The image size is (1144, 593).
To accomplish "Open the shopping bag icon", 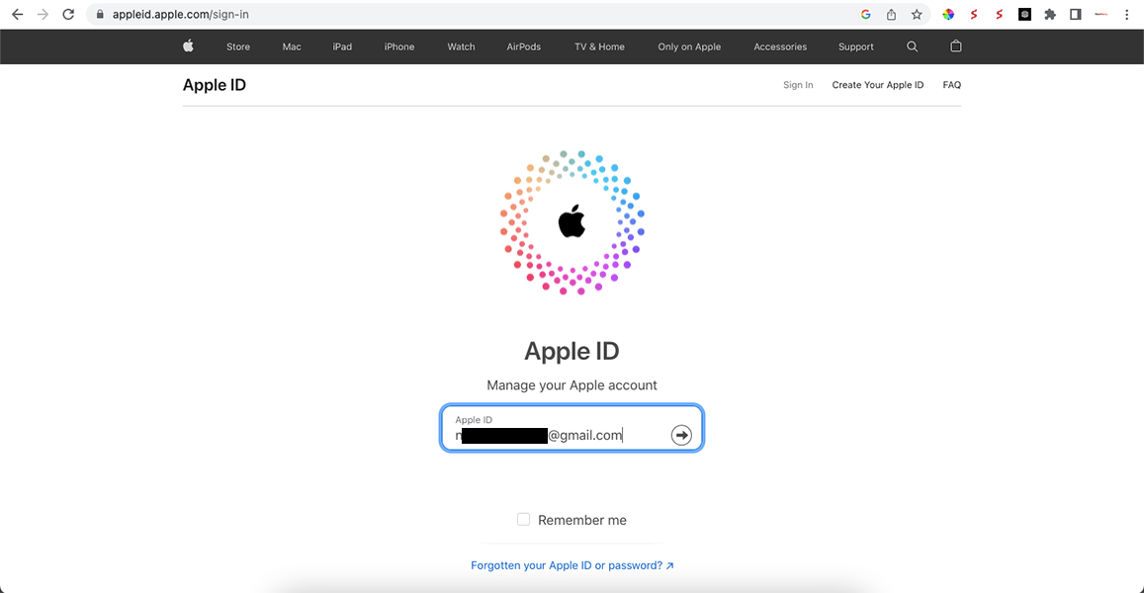I will tap(956, 45).
